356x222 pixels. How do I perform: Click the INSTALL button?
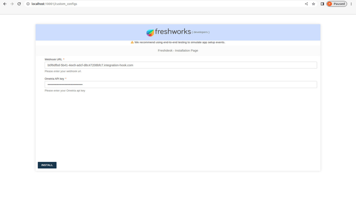[47, 165]
